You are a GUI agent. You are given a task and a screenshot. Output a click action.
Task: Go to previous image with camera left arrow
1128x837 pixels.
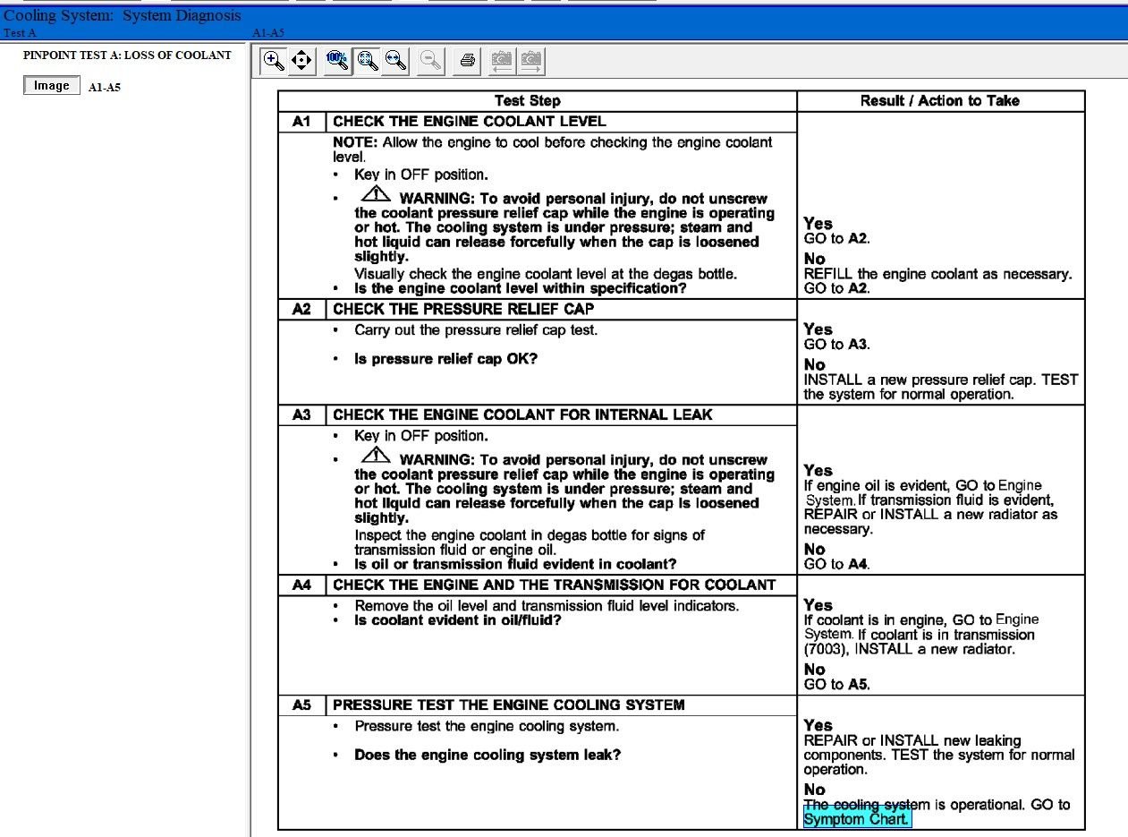click(x=502, y=61)
